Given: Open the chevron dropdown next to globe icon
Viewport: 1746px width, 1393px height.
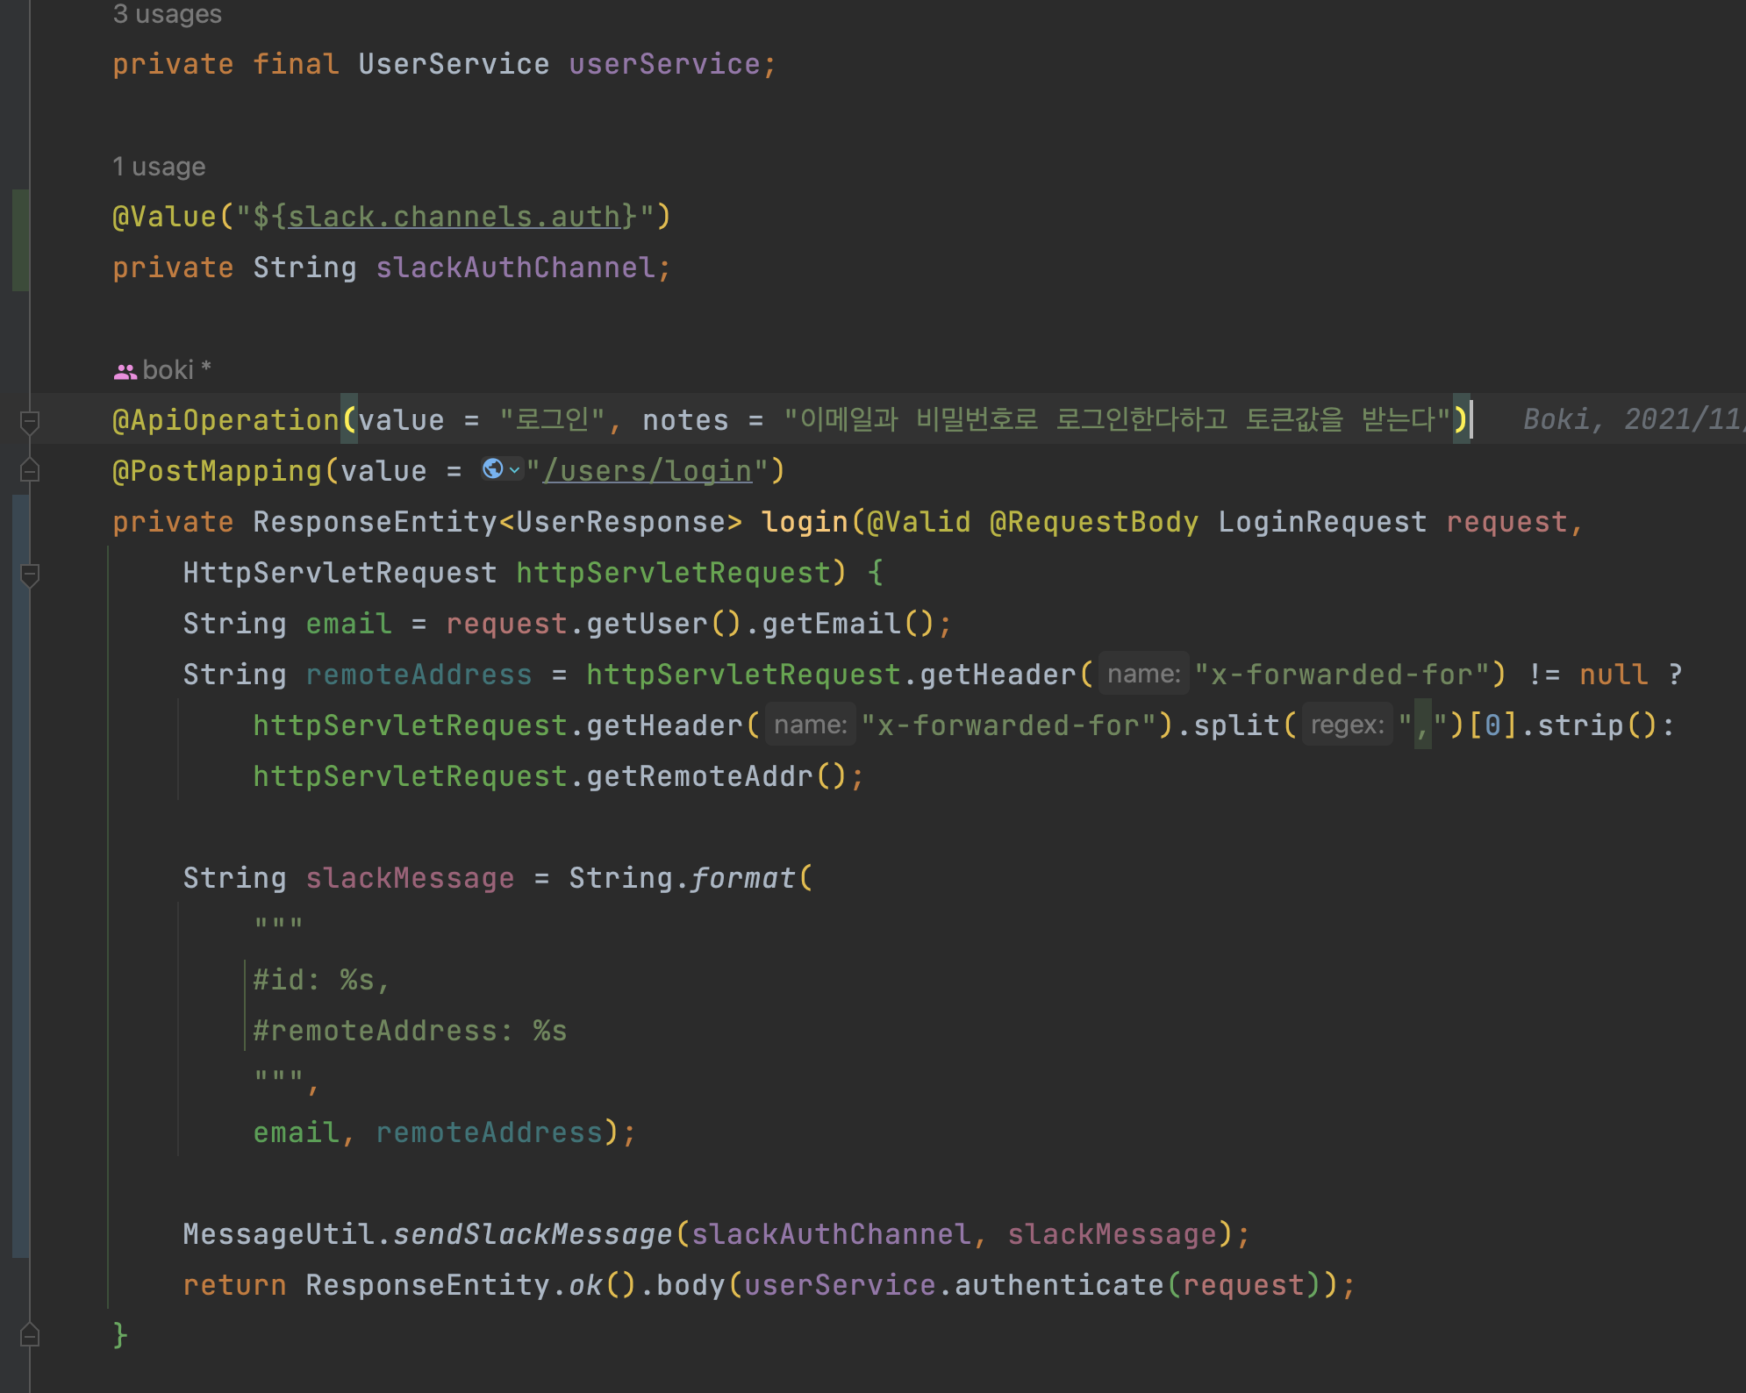Looking at the screenshot, I should (x=514, y=470).
